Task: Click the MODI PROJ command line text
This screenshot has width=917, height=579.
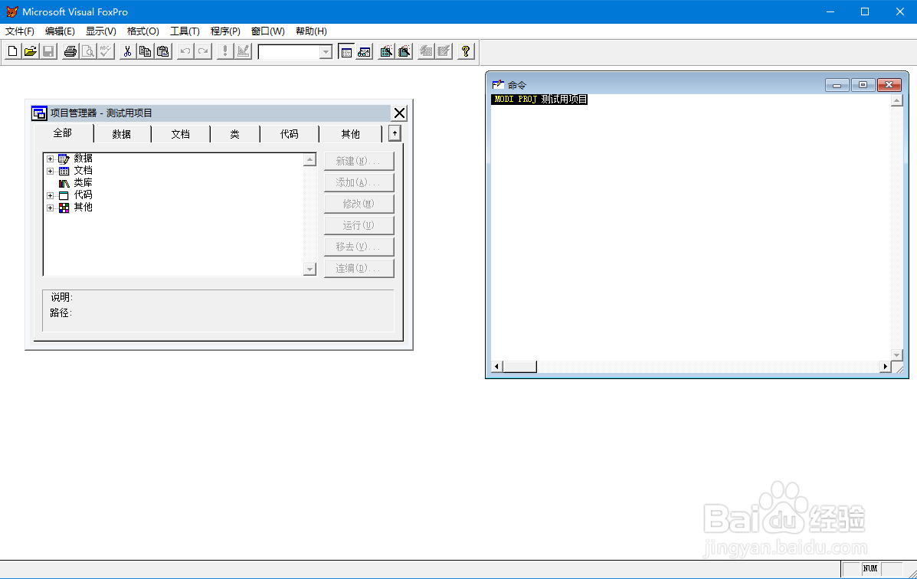Action: click(540, 100)
